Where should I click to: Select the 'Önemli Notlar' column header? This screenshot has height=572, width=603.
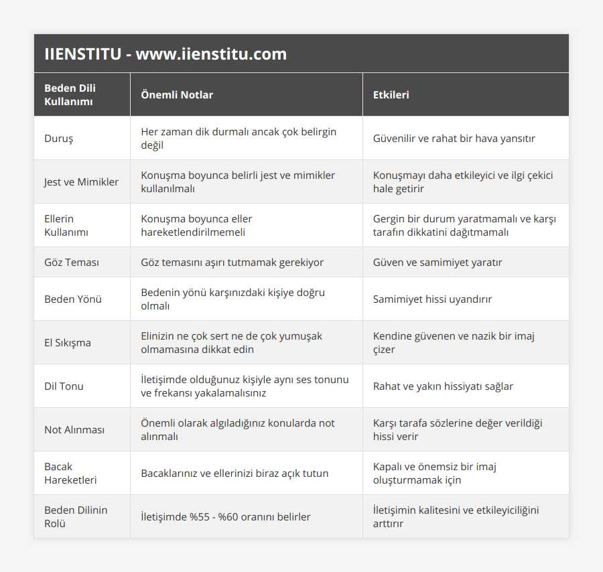click(x=177, y=94)
